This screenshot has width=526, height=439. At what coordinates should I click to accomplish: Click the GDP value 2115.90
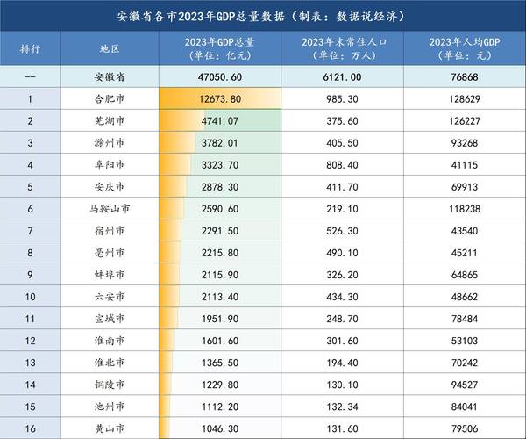tap(220, 275)
